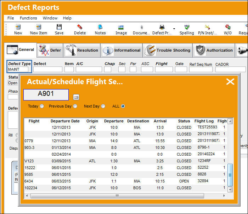
Task: Click the Delete eraser icon
Action: (80, 27)
